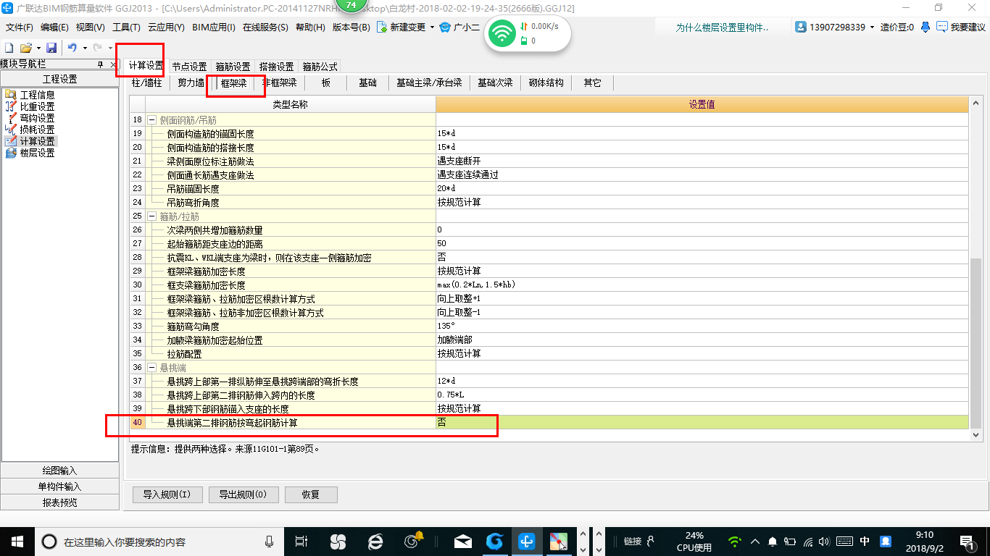The image size is (990, 556).
Task: Collapse the 悬挑端 group
Action: click(x=151, y=368)
